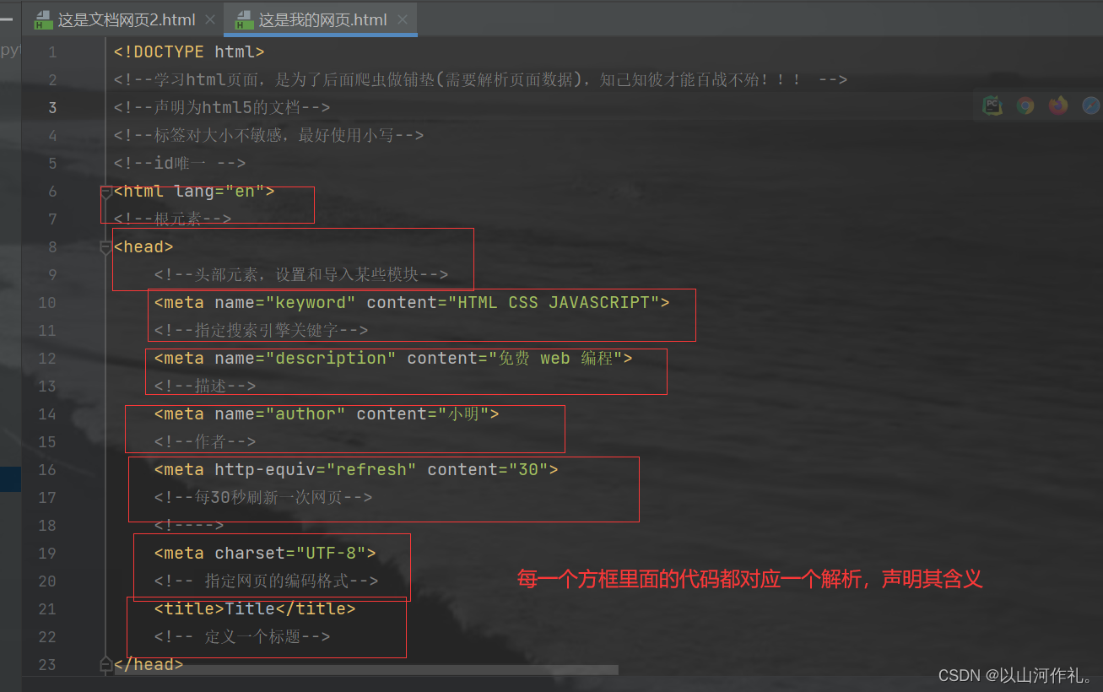Collapse the html tag fold marker at line 6

(105, 192)
